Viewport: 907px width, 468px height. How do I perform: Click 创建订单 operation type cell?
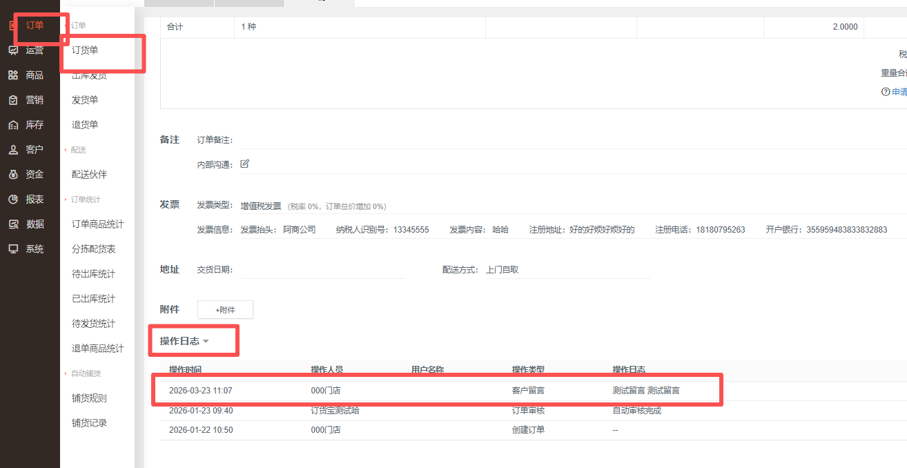click(528, 430)
